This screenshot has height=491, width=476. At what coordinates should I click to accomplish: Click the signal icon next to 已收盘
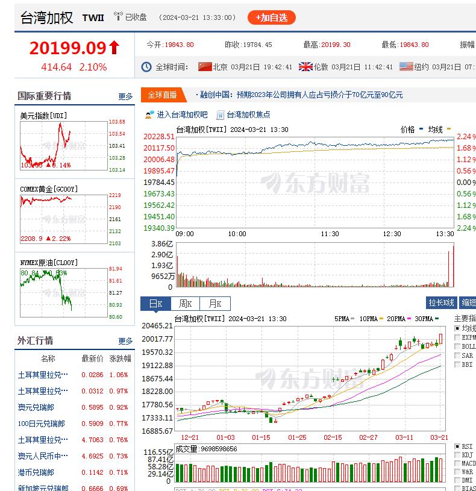118,16
